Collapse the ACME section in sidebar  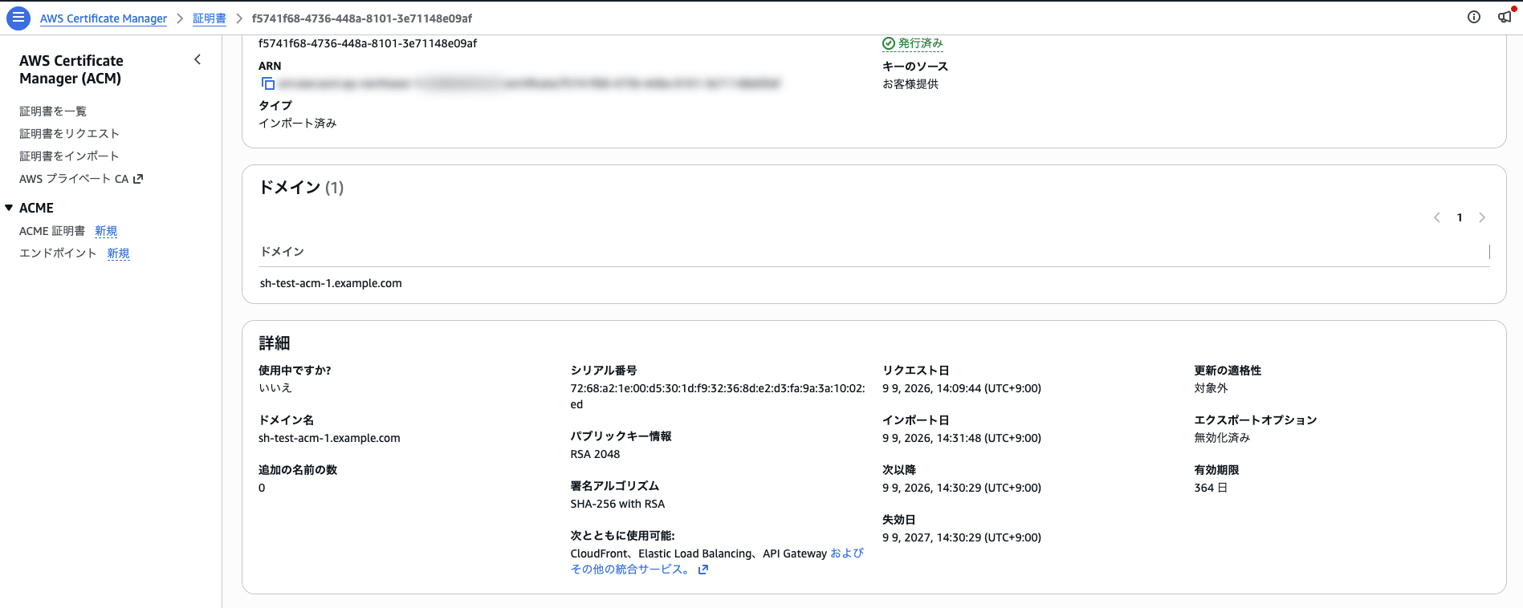9,208
